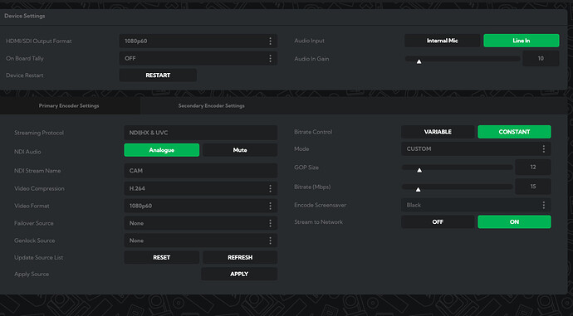Click the Stream to Network label

319,221
